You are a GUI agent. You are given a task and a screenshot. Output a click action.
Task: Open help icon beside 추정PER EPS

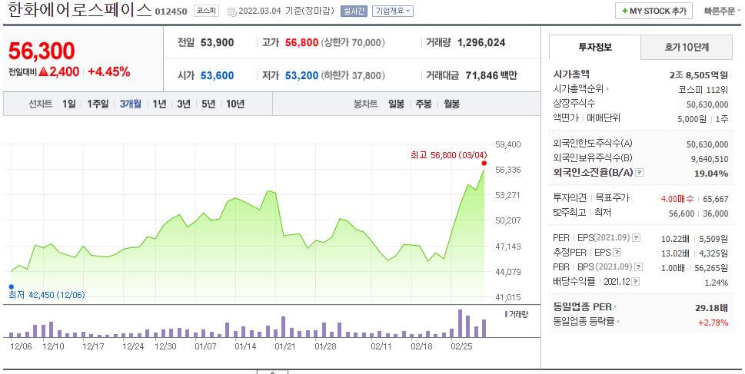pos(617,253)
